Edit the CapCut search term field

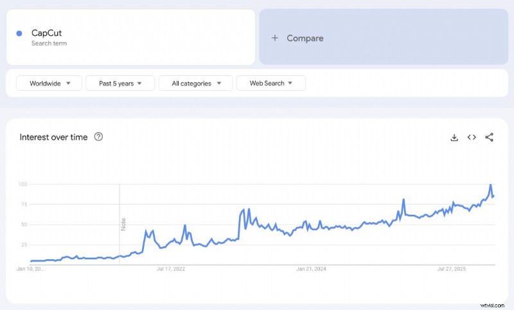point(131,37)
